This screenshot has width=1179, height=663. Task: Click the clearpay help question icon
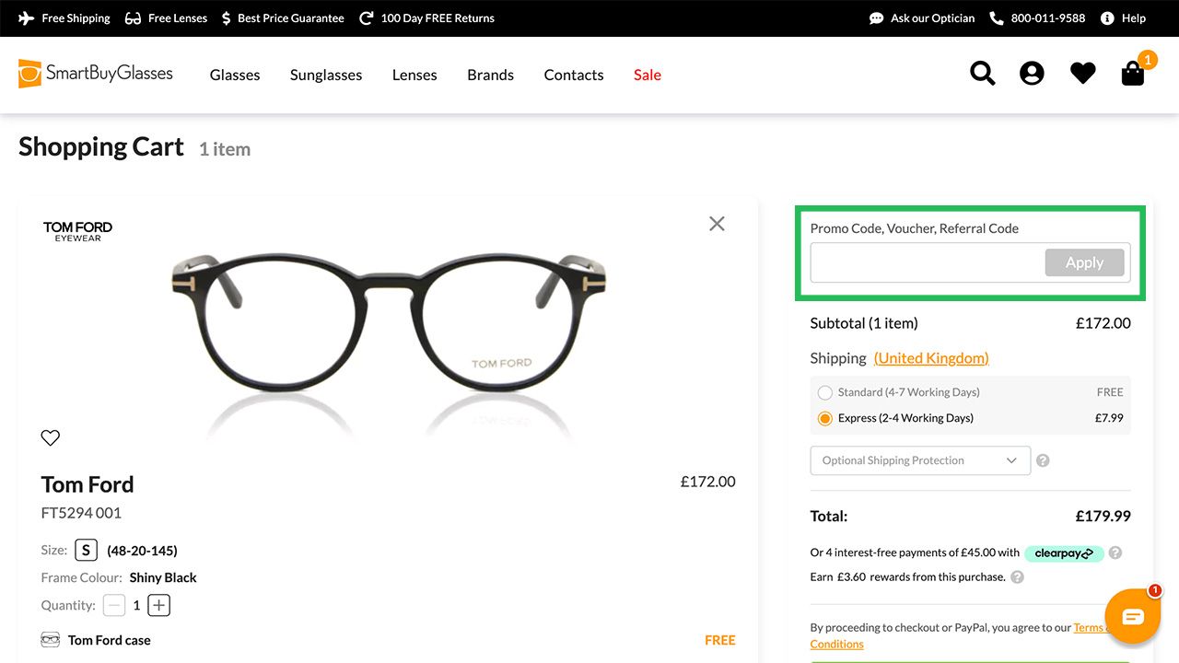[1115, 552]
